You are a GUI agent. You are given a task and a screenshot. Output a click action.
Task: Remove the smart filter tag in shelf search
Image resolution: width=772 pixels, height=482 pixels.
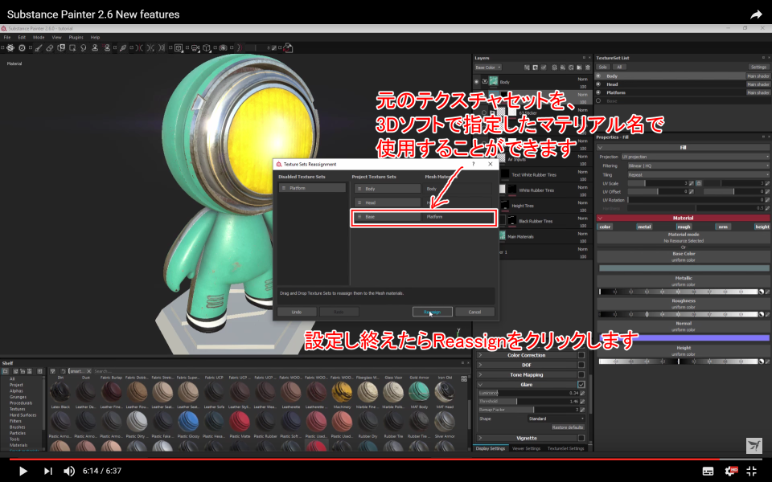pos(88,371)
